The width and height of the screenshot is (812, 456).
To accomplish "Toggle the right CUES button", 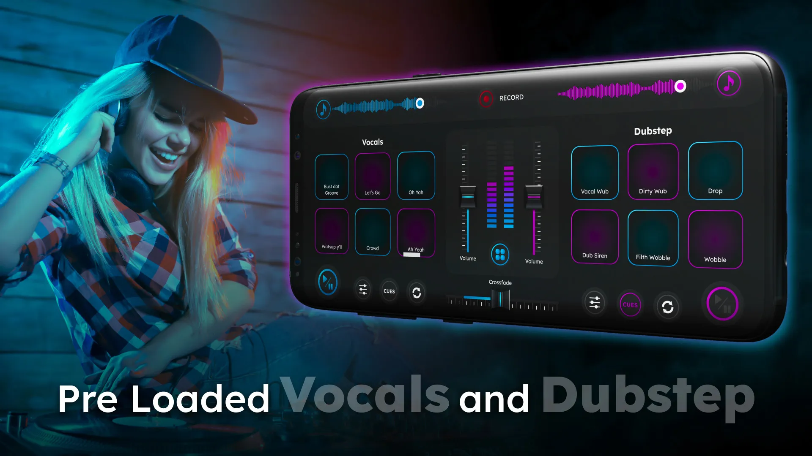I will (630, 304).
